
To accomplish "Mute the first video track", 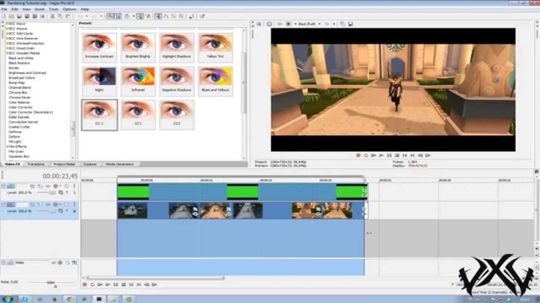I will [66, 186].
